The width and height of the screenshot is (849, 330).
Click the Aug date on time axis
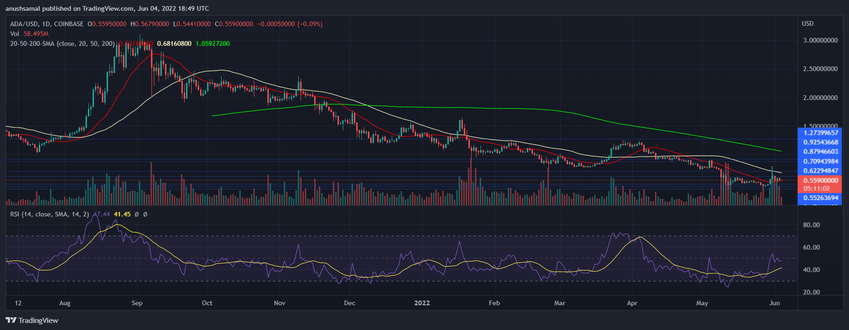pos(65,303)
